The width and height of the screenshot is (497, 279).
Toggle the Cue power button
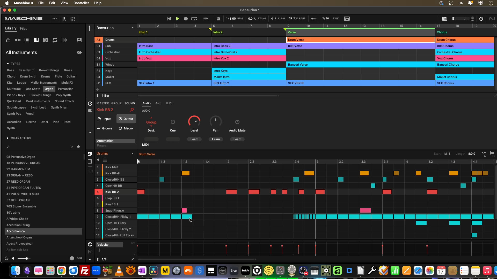[173, 122]
